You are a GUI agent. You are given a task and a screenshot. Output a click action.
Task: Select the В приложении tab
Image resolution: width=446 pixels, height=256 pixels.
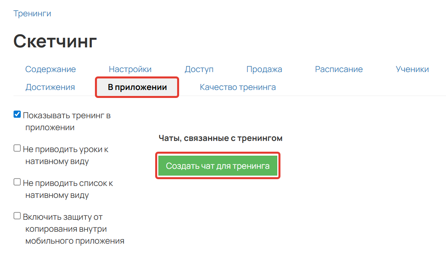coord(137,87)
